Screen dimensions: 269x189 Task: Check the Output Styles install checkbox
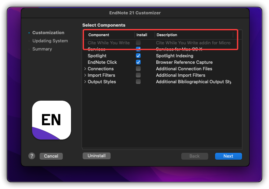[138, 82]
